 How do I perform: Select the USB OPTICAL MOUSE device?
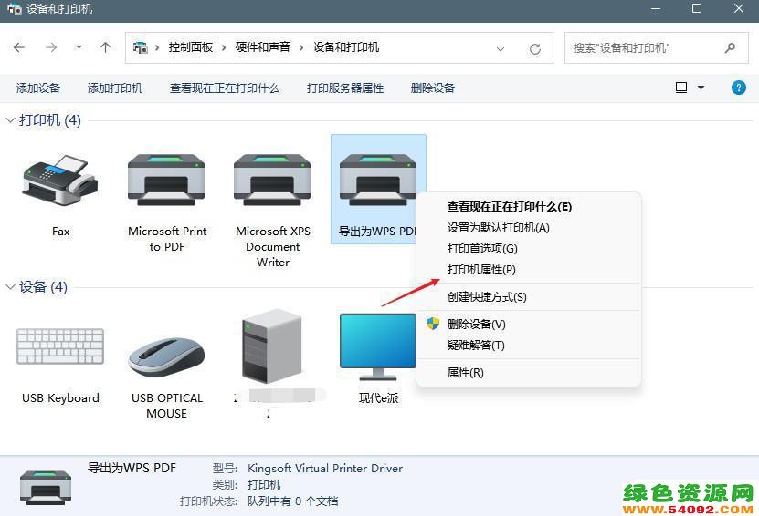click(166, 356)
